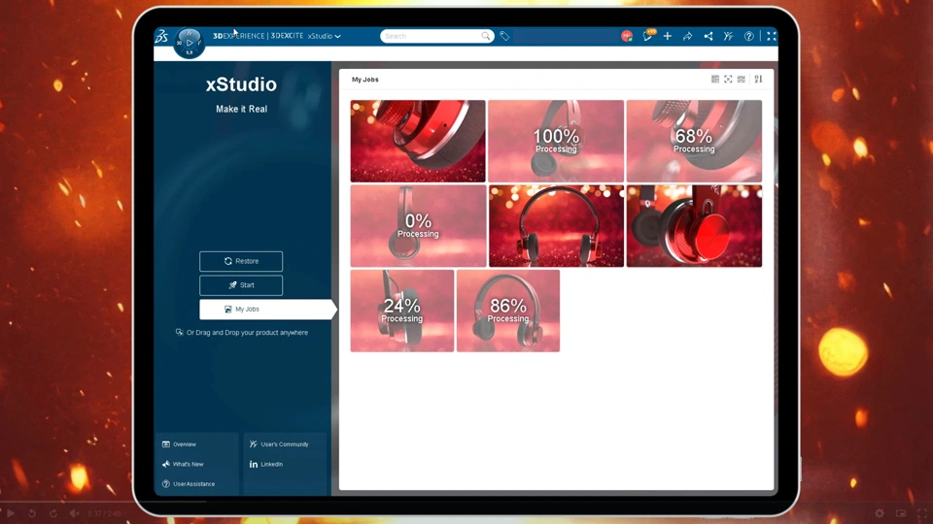Viewport: 933px width, 524px height.
Task: Click the Make it Real tagline
Action: [241, 110]
